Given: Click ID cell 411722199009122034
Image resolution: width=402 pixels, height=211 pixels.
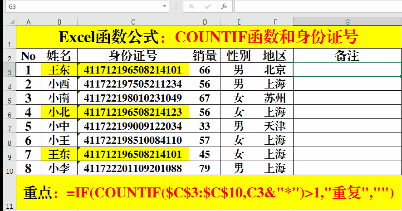Looking at the screenshot, I should (x=133, y=126).
